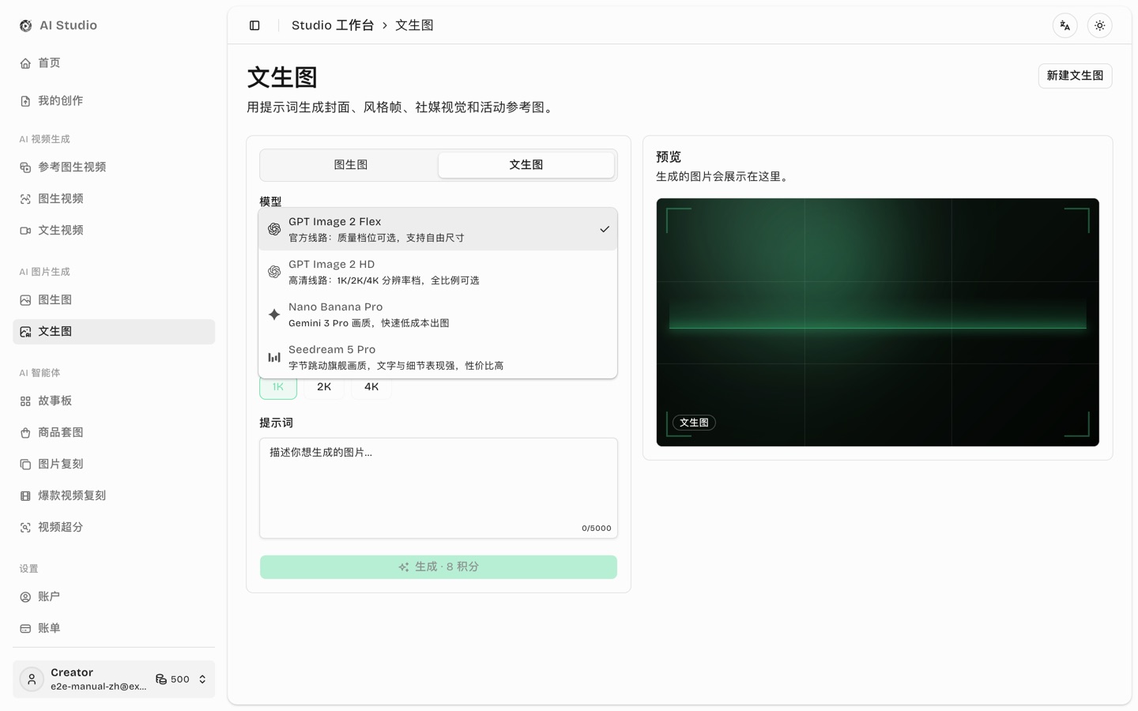Click the 提示词 prompt text area
Screen dimensions: 1138x711
point(438,488)
